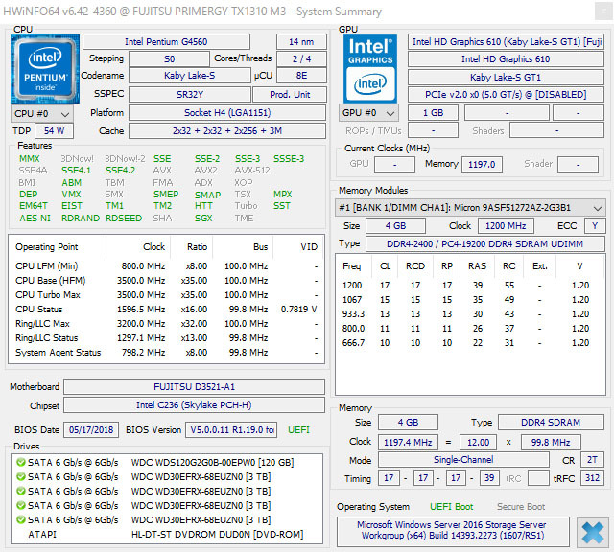Select the WDC WDS120G2G0B-00EPW0 [120 GB] drive
Image resolution: width=614 pixels, height=552 pixels.
tap(166, 463)
